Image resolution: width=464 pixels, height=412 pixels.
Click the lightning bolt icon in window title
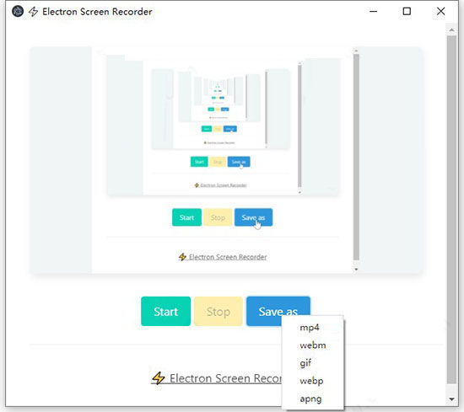pyautogui.click(x=33, y=12)
